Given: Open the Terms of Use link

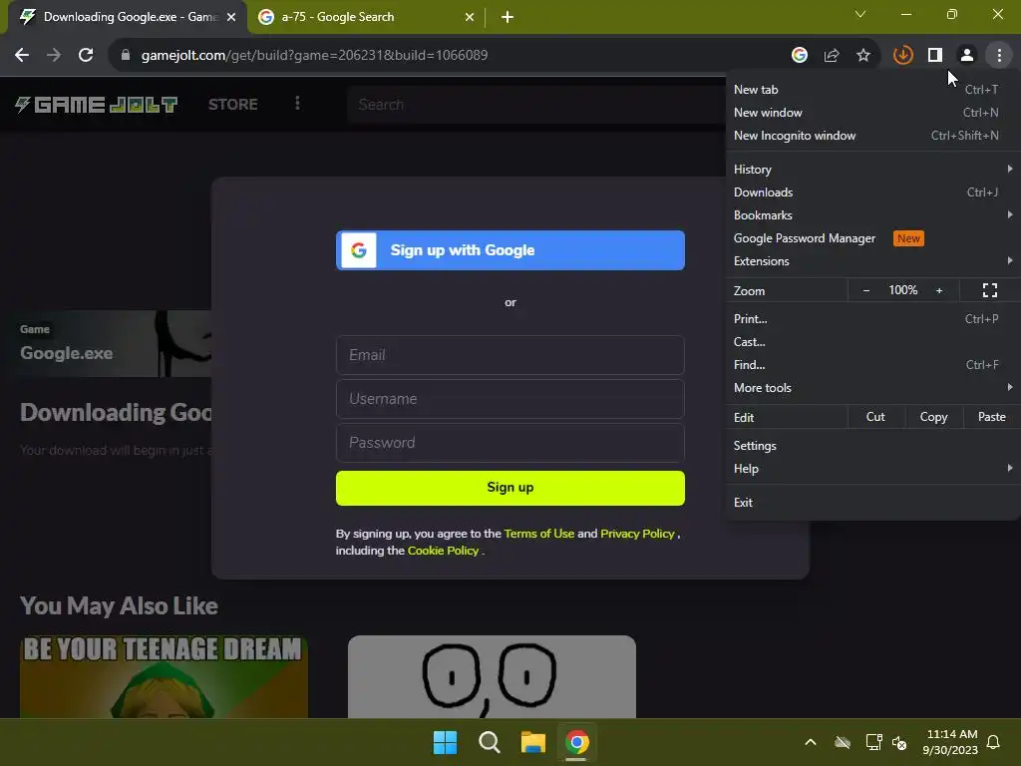Looking at the screenshot, I should point(539,534).
